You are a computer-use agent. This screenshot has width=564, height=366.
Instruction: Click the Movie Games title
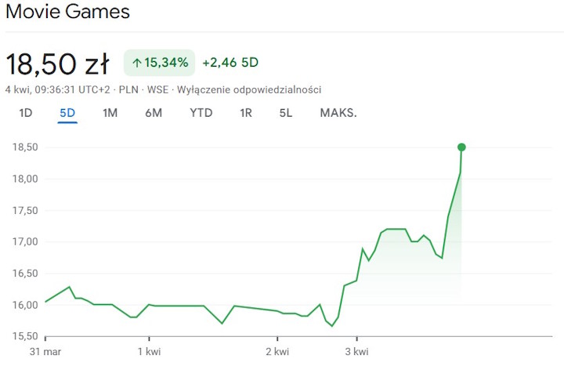pos(67,13)
